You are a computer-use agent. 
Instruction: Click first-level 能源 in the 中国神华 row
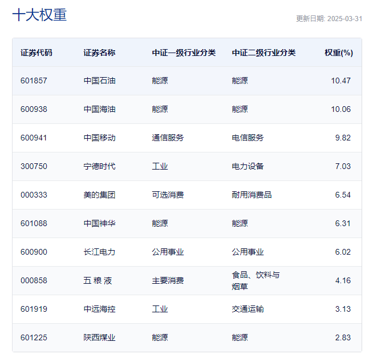click(160, 223)
